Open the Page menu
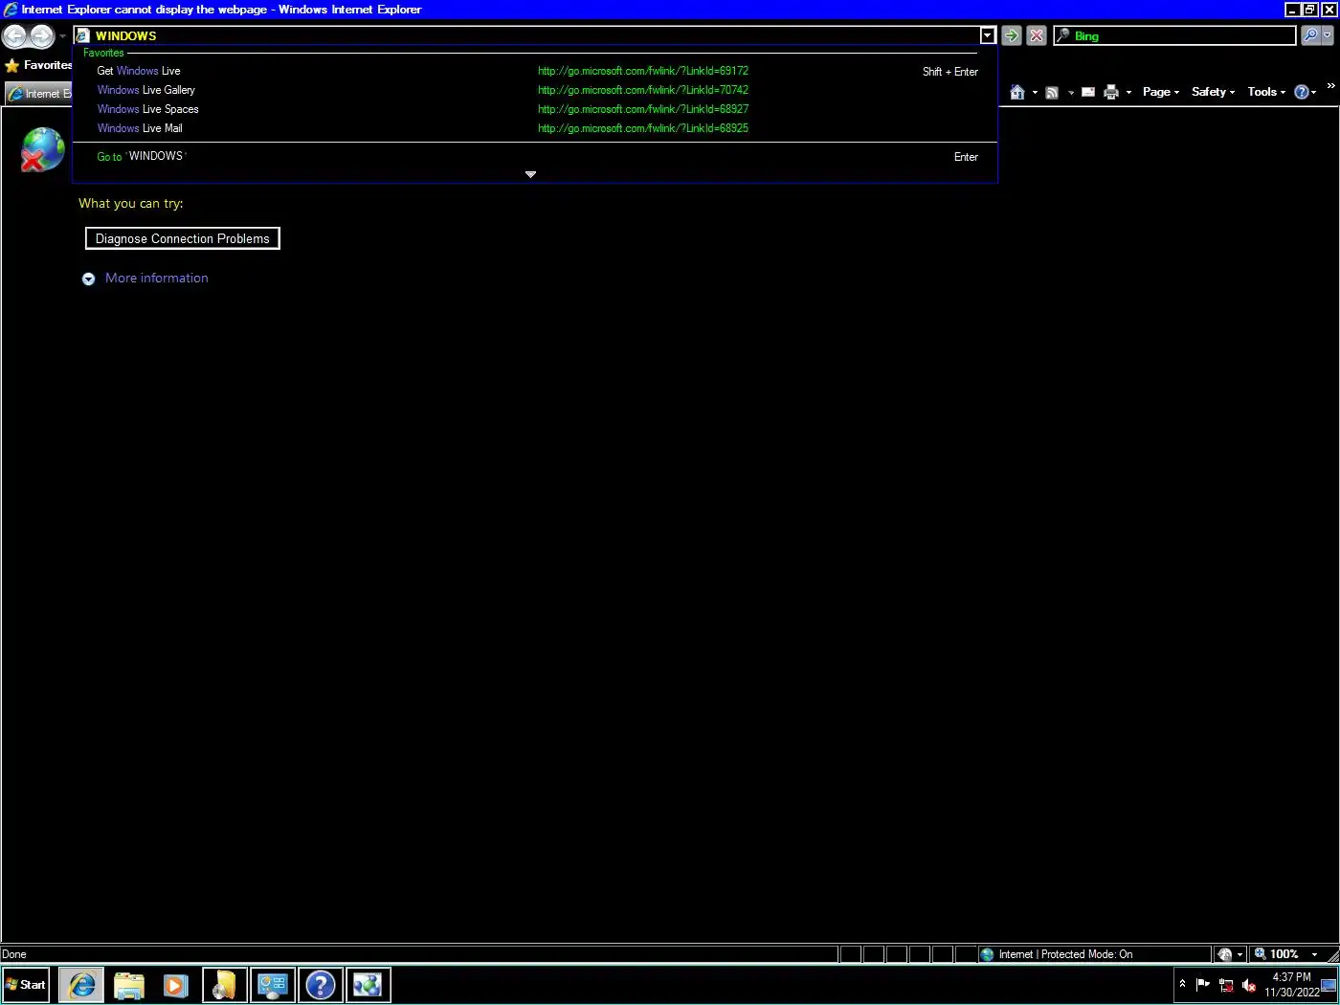 pyautogui.click(x=1161, y=92)
